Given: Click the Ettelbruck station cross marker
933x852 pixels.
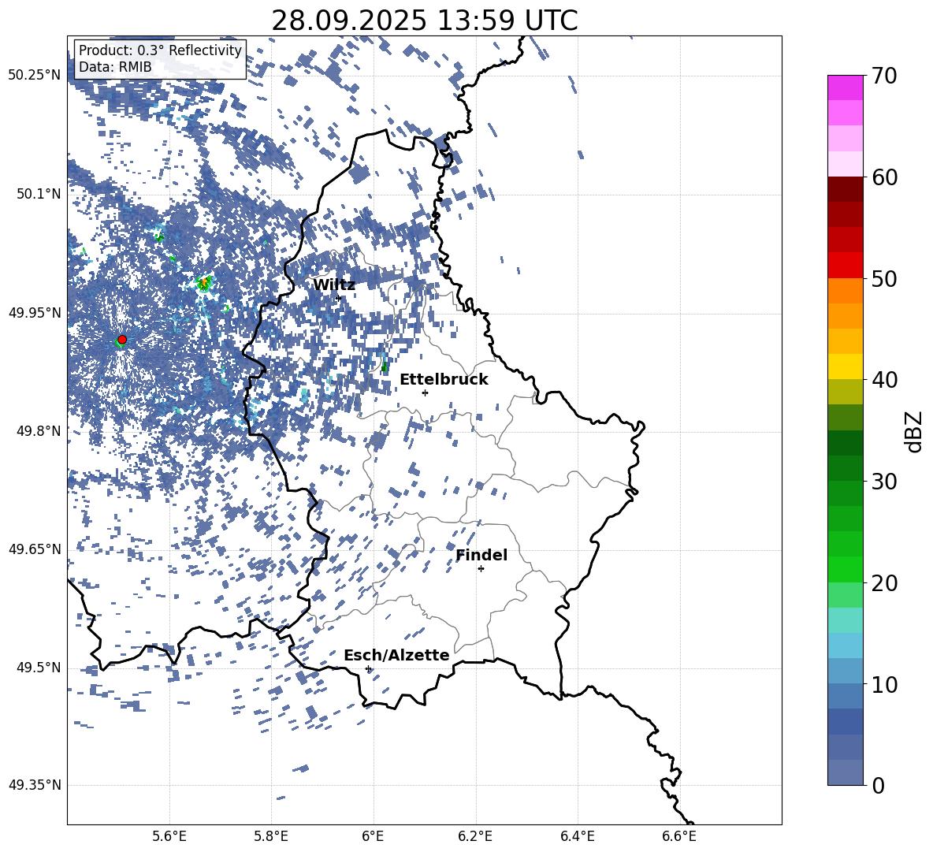Looking at the screenshot, I should coord(425,393).
